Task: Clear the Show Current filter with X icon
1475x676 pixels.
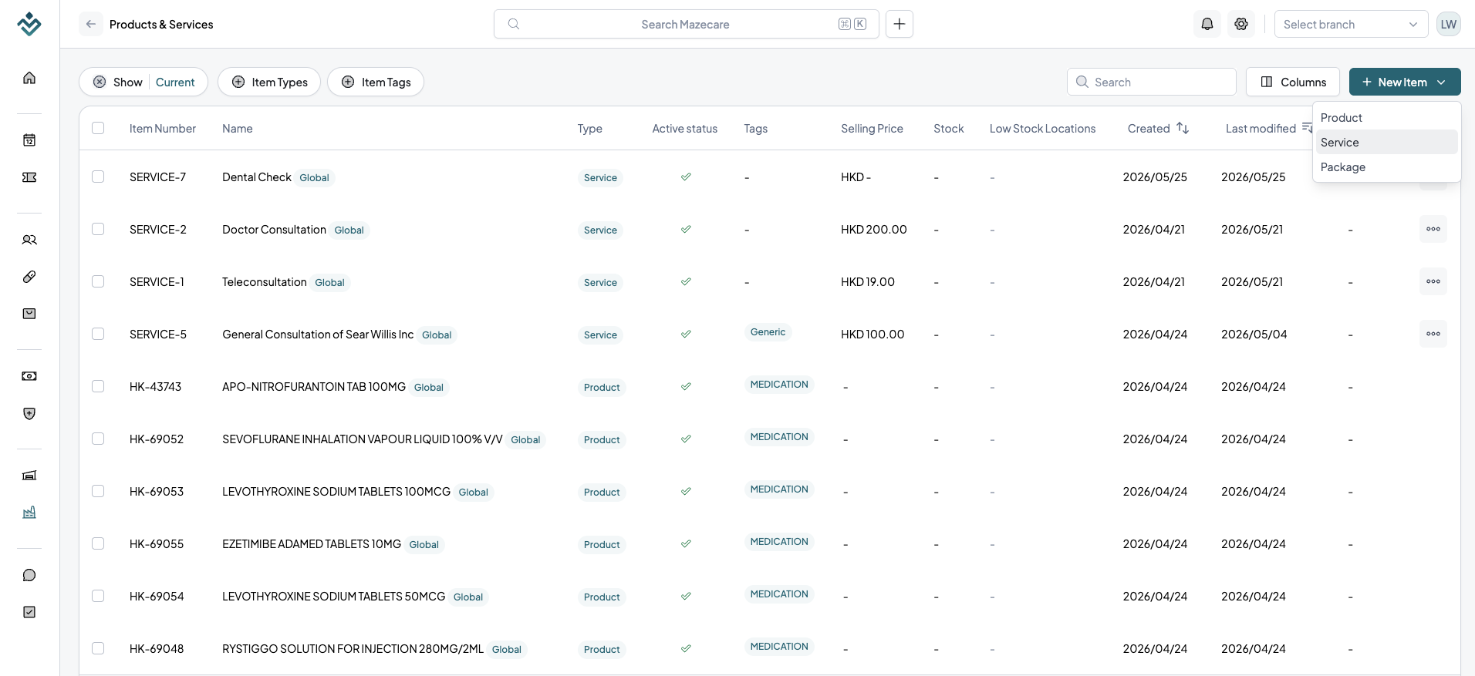Action: coord(100,82)
